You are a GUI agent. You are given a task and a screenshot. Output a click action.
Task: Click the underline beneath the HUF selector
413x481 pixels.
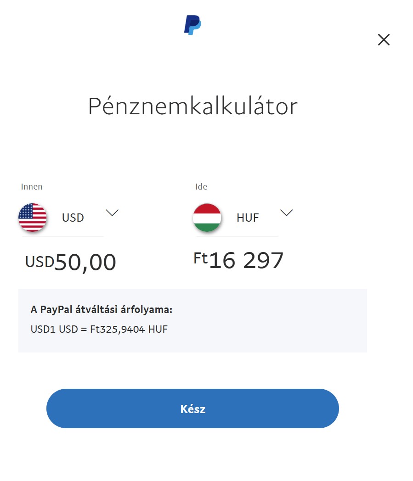point(238,236)
